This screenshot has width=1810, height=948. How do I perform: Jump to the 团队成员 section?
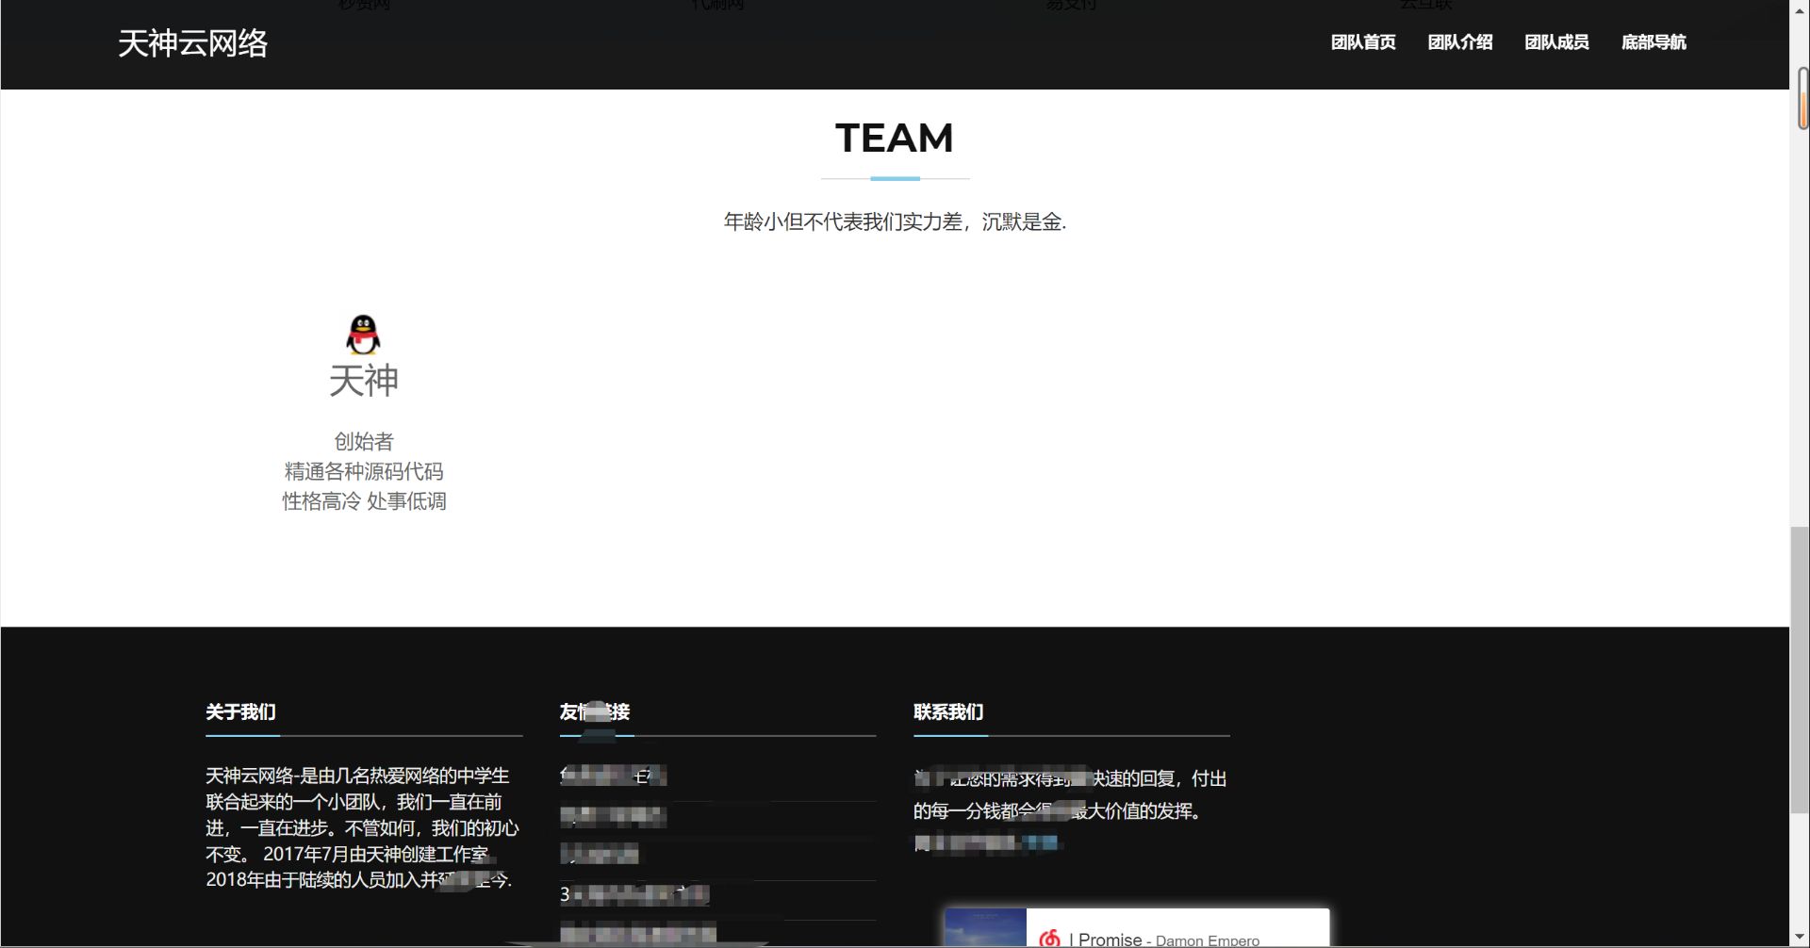1556,42
